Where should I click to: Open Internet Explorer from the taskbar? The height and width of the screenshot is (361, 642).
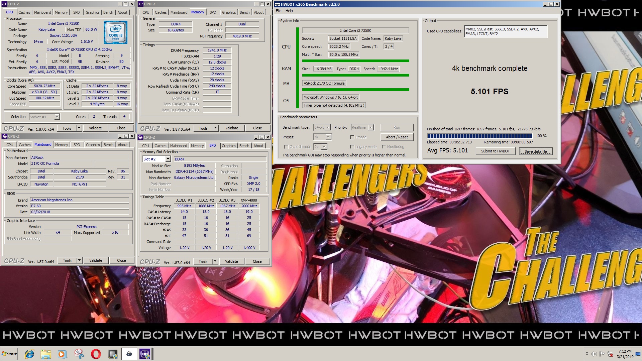29,354
